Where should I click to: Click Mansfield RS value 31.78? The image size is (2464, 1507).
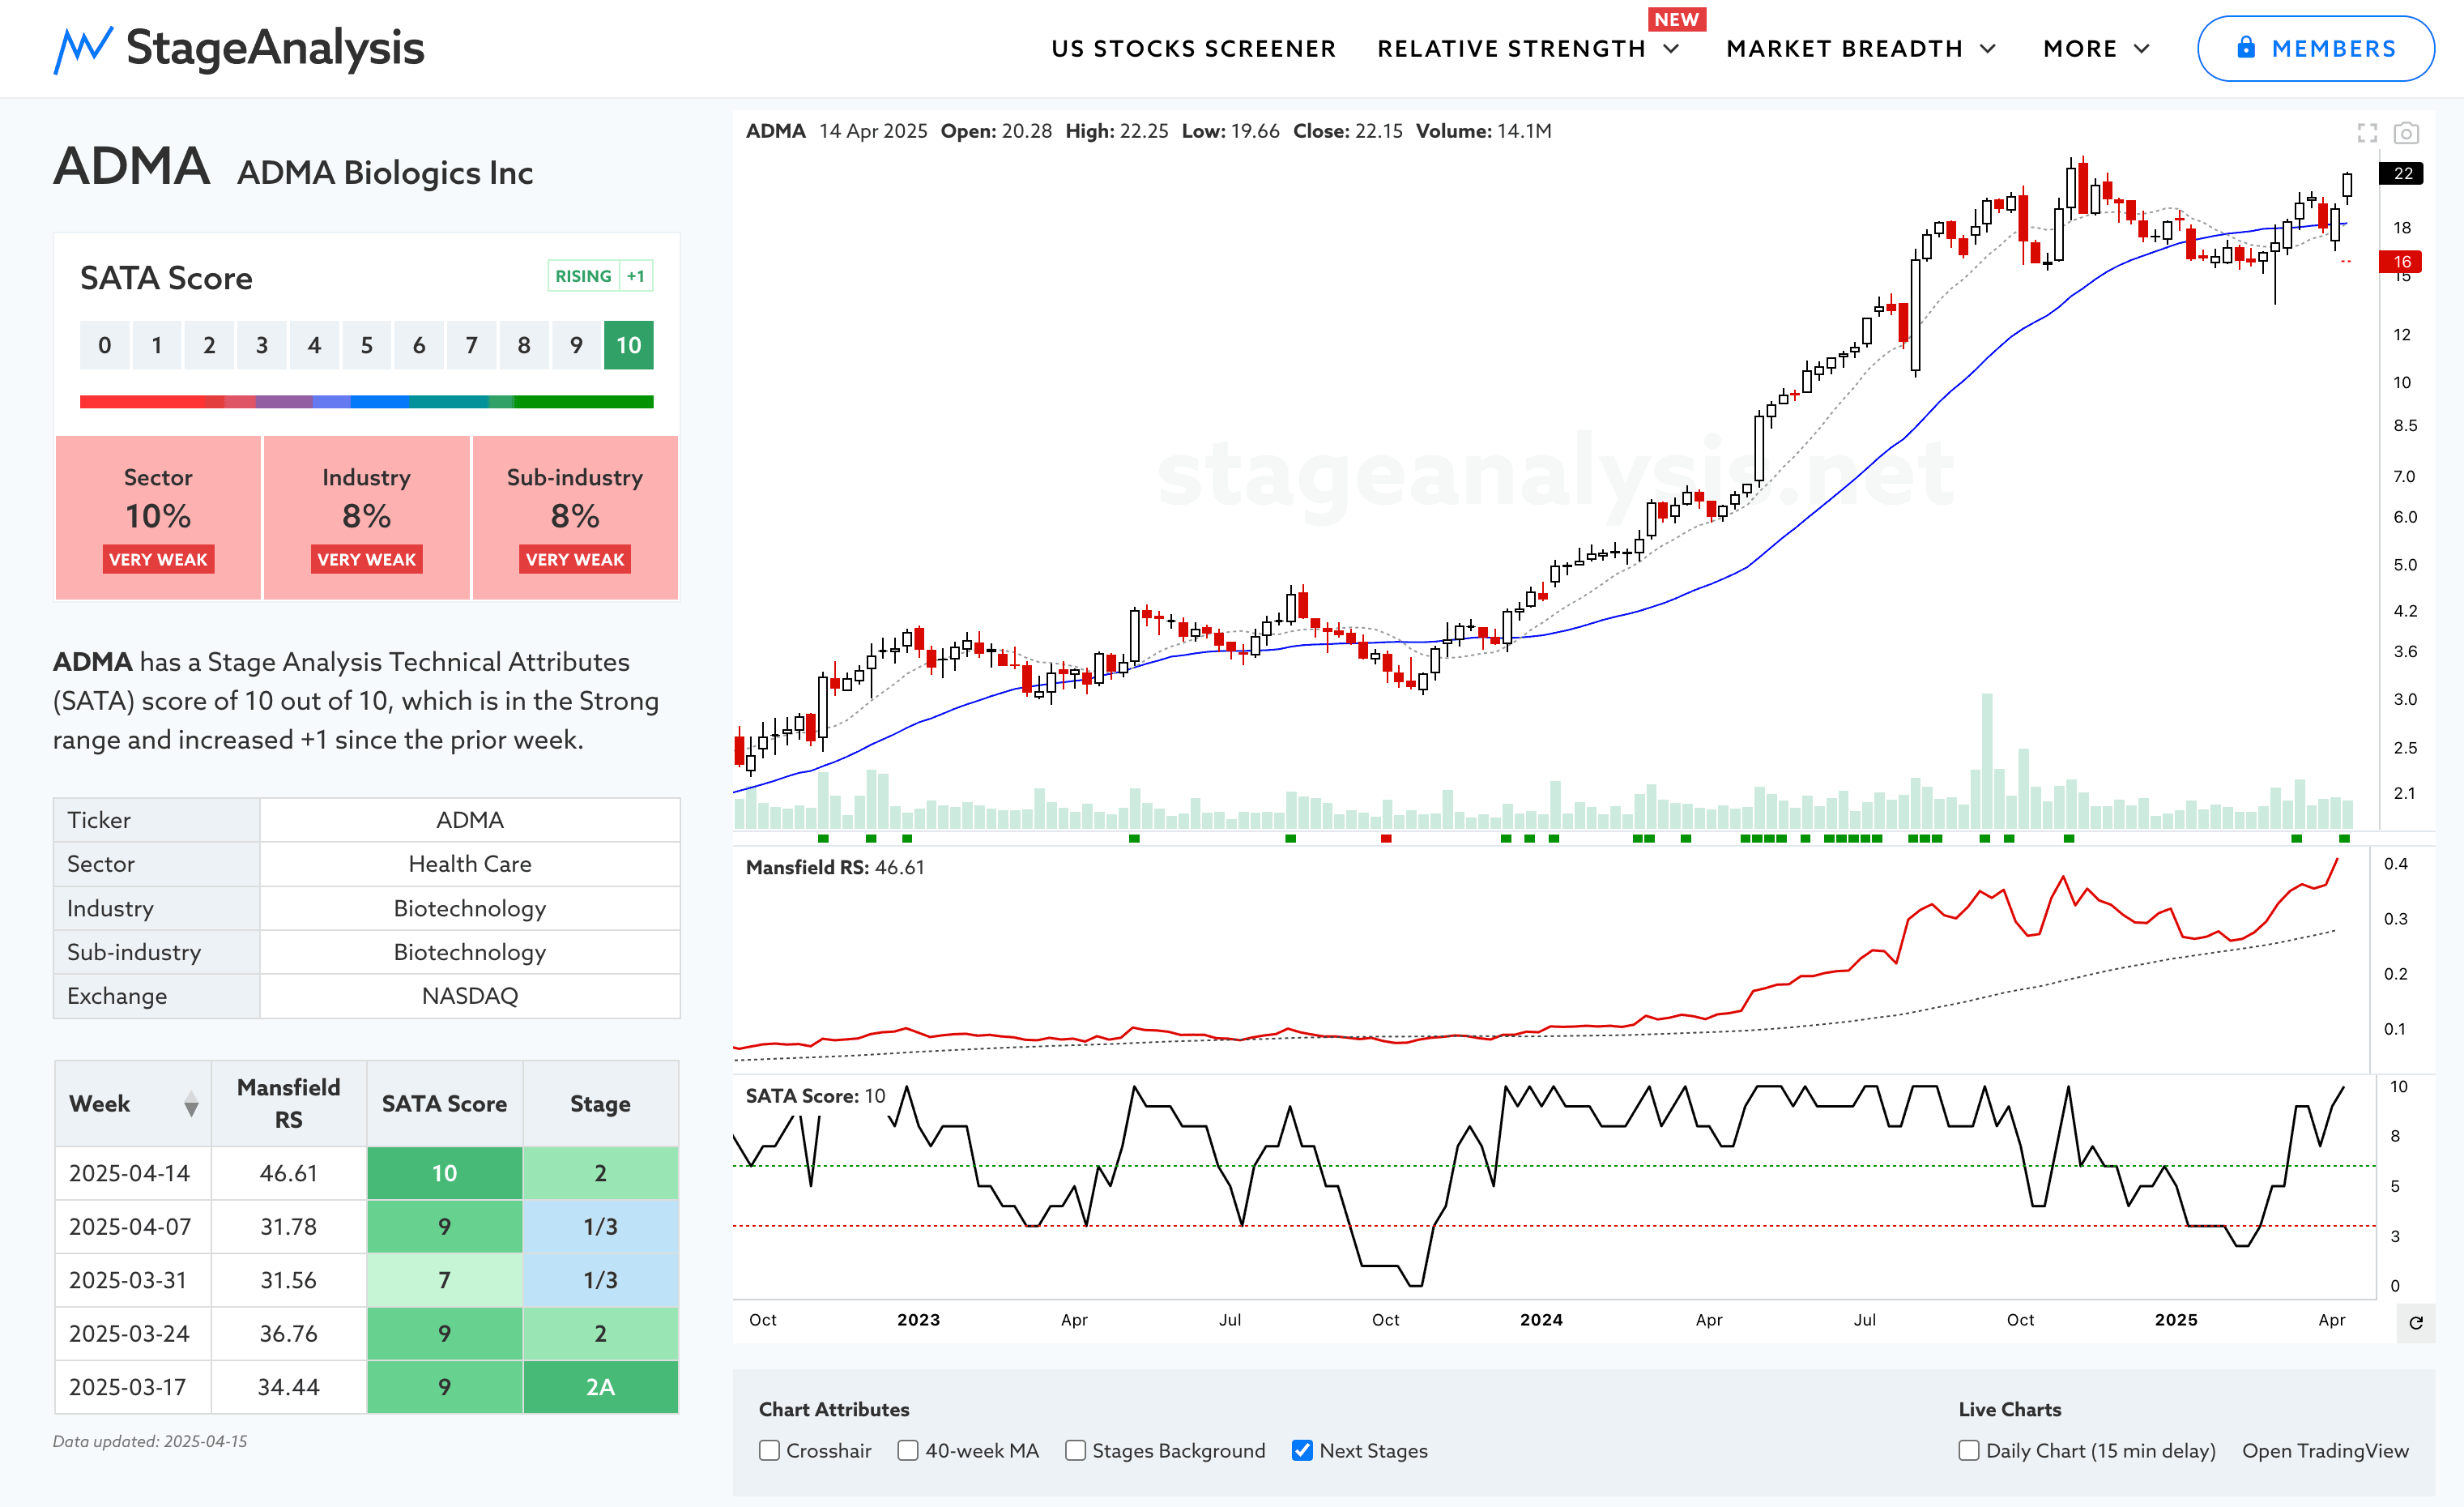coord(288,1226)
